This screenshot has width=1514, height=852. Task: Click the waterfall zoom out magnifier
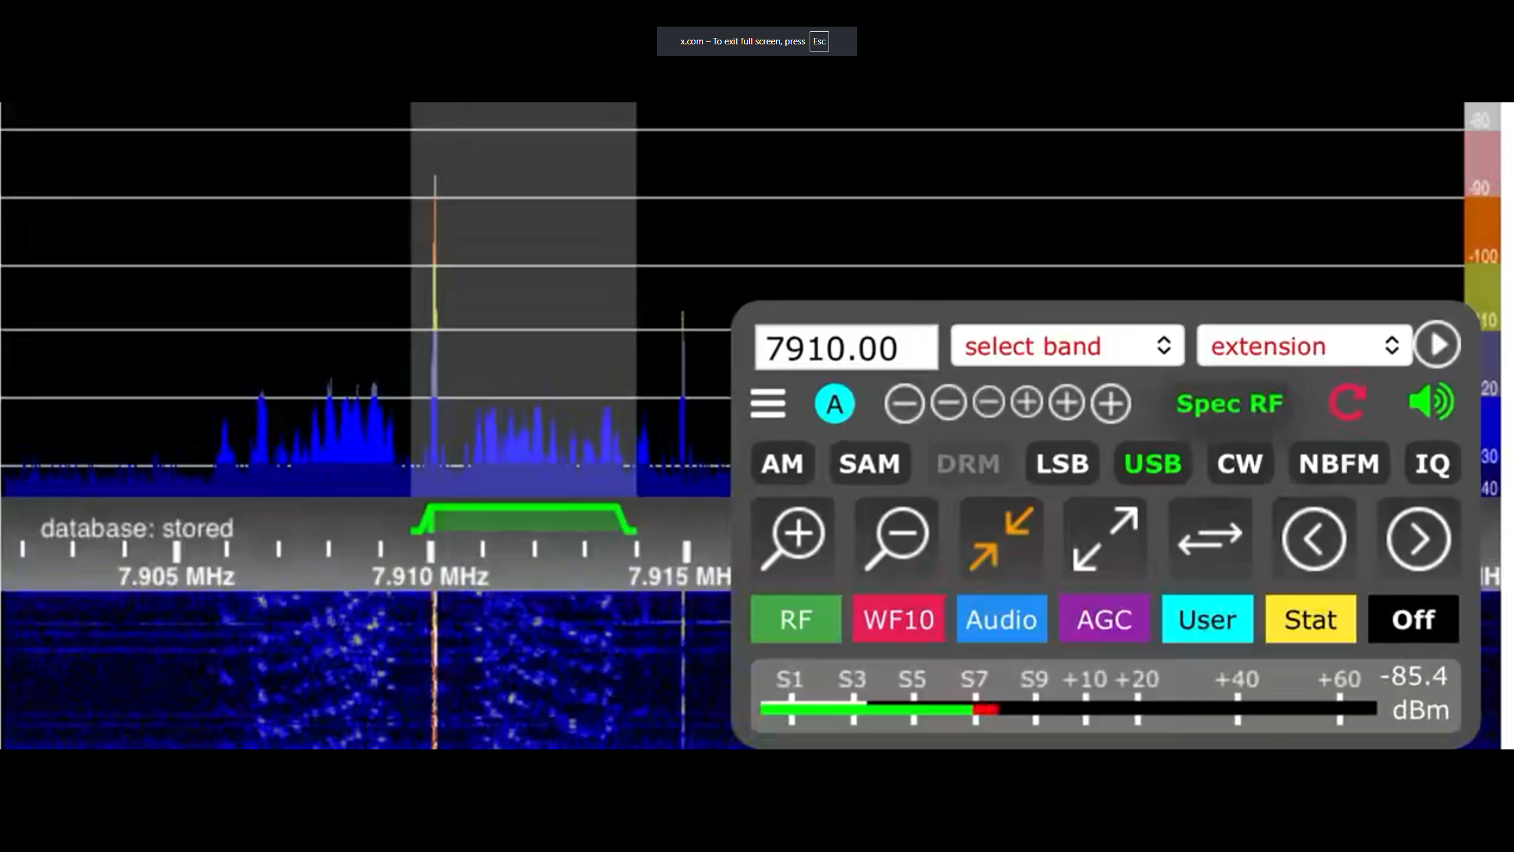tap(897, 537)
